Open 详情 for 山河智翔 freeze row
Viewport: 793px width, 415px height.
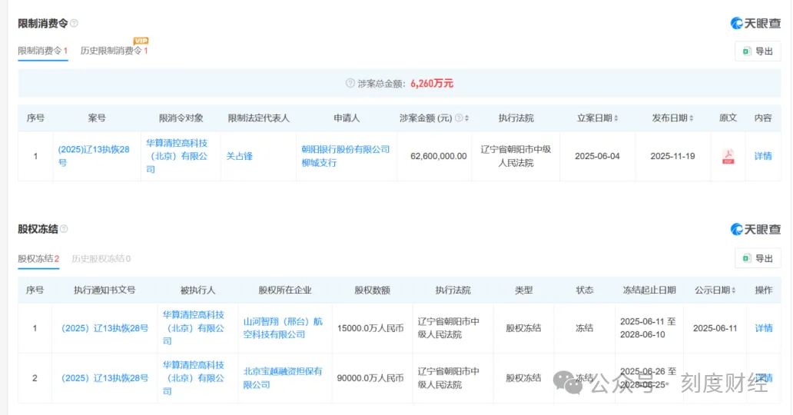point(764,328)
